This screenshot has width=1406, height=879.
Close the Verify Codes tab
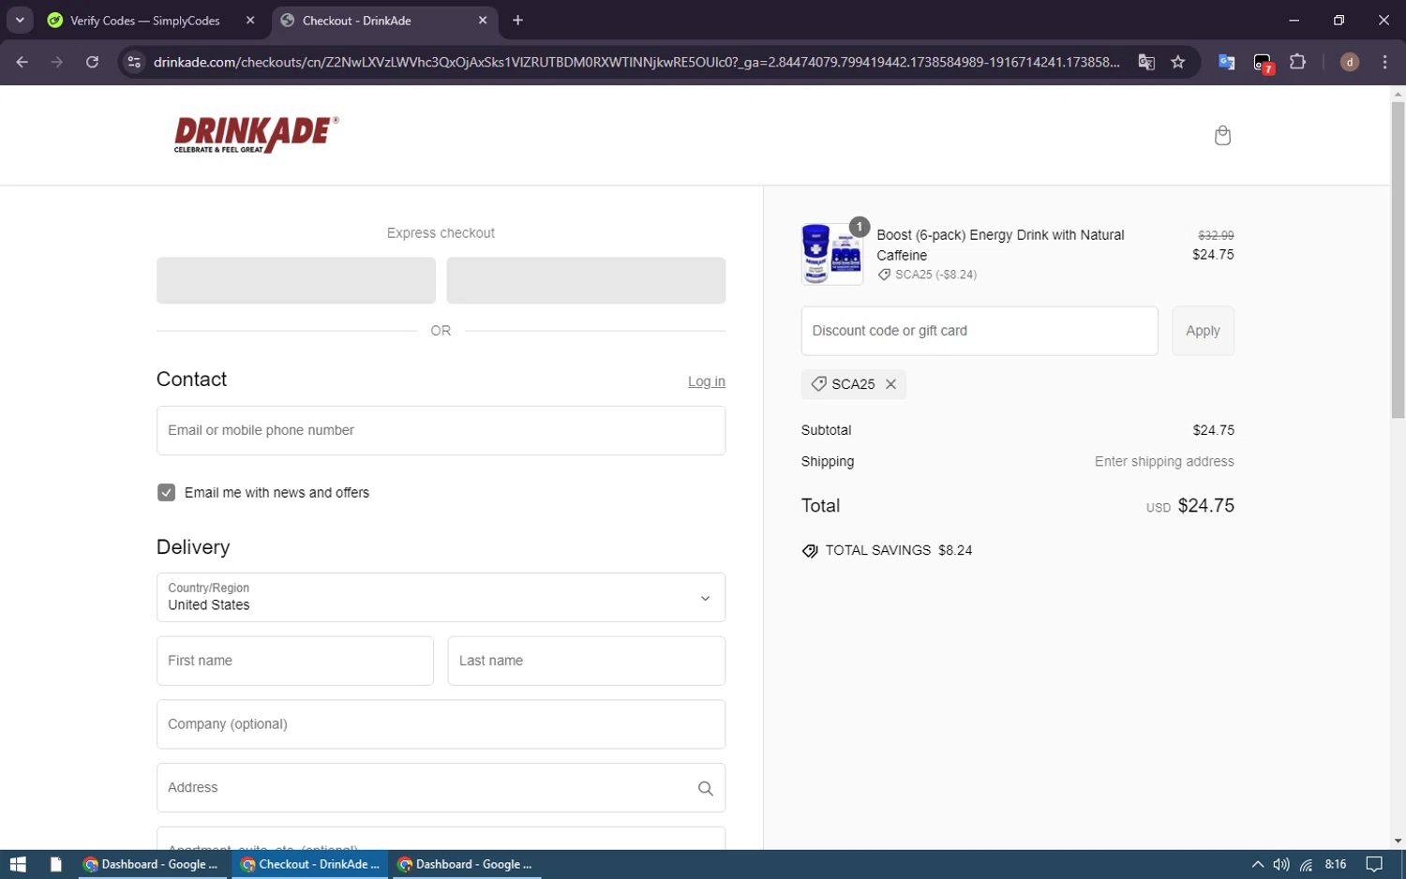(250, 20)
